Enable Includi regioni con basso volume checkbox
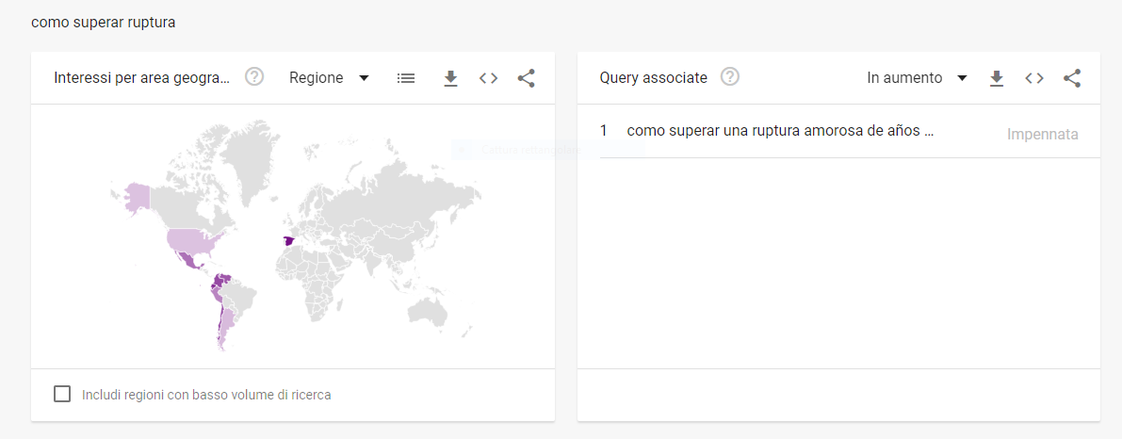1122x439 pixels. (x=62, y=394)
